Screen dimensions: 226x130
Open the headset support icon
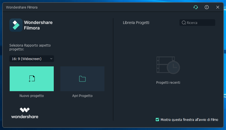point(196,7)
